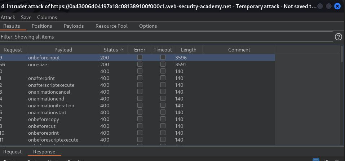
Task: Open the filter help question mark icon
Action: tap(338, 37)
